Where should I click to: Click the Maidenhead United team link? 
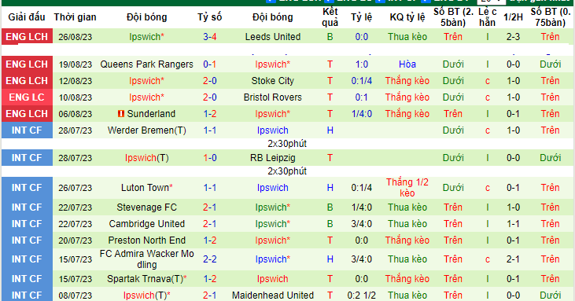click(x=273, y=295)
